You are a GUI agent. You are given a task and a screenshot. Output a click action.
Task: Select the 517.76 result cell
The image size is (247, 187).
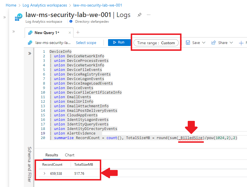pyautogui.click(x=79, y=174)
